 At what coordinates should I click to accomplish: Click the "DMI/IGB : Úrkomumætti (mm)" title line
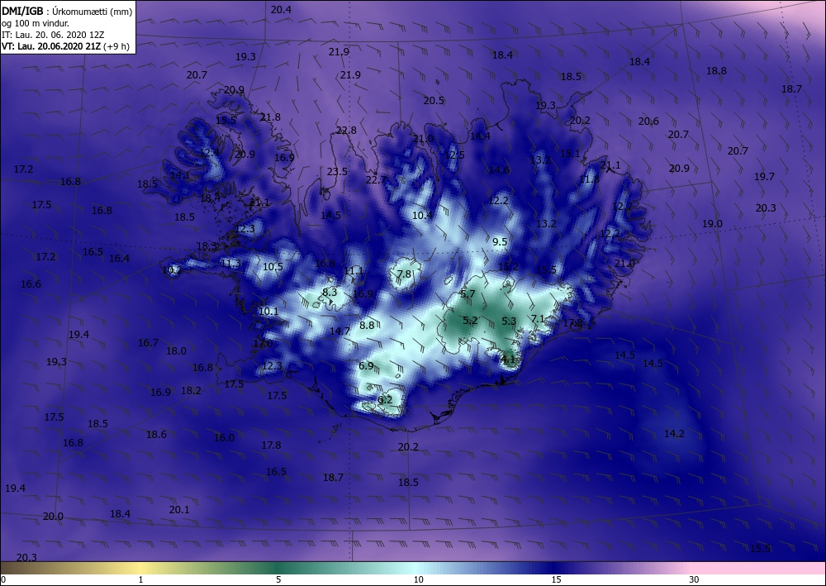(x=67, y=11)
